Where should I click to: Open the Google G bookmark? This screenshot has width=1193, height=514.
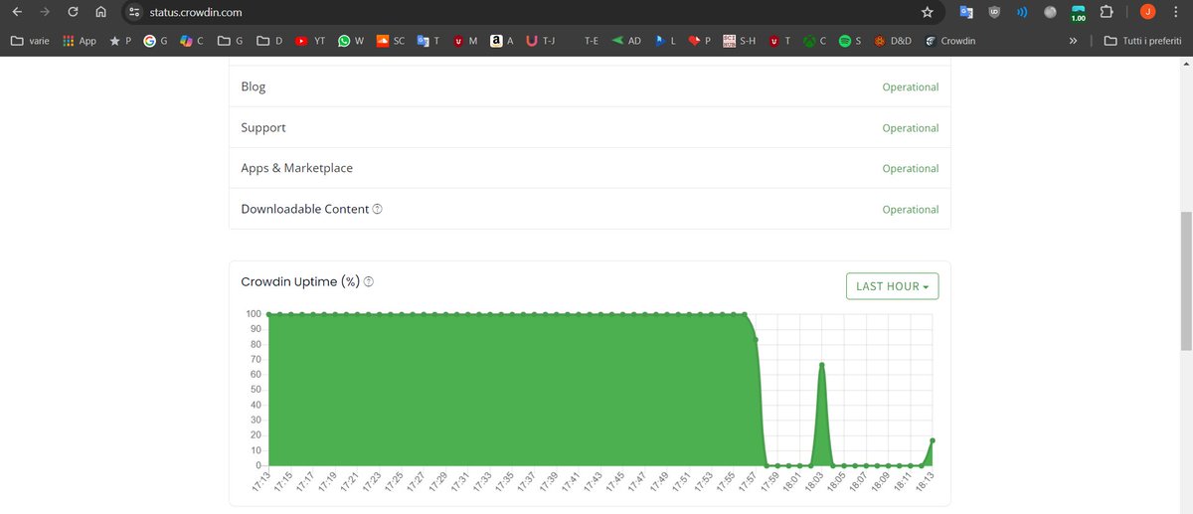[x=155, y=41]
